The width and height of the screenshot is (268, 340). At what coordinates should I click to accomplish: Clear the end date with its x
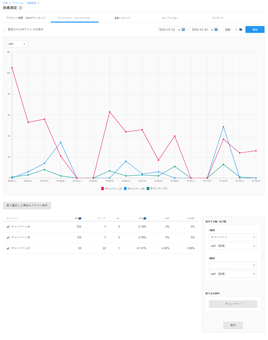click(212, 30)
